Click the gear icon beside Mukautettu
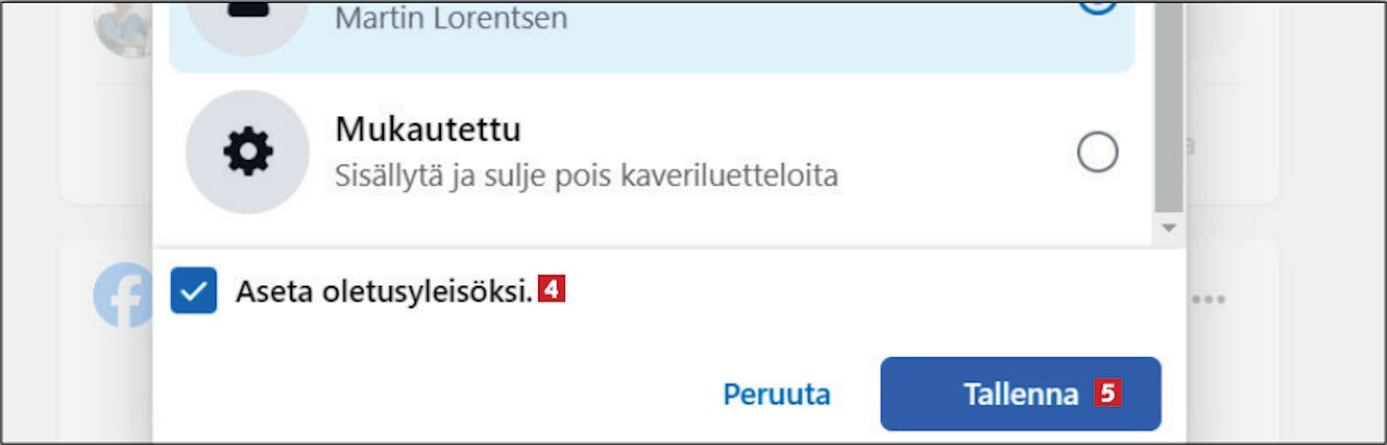 [248, 152]
